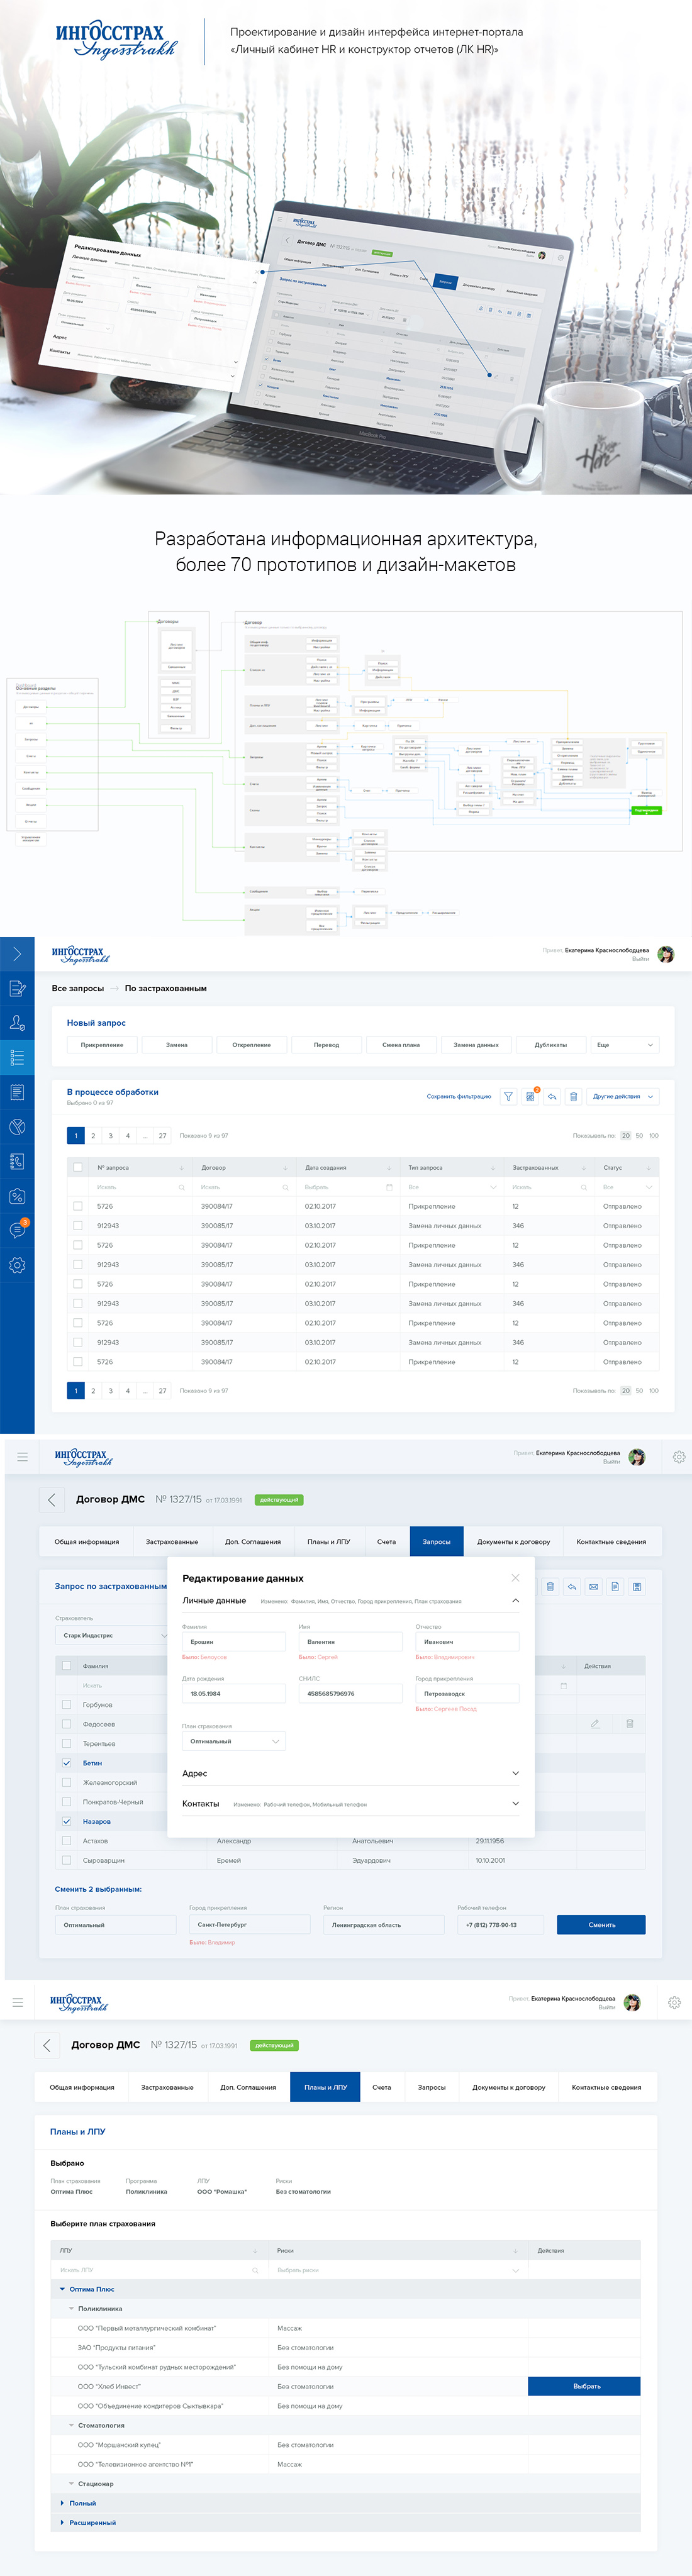Open Общая информация tab on the Редактирование данных screen
This screenshot has width=692, height=2576.
[x=86, y=1541]
